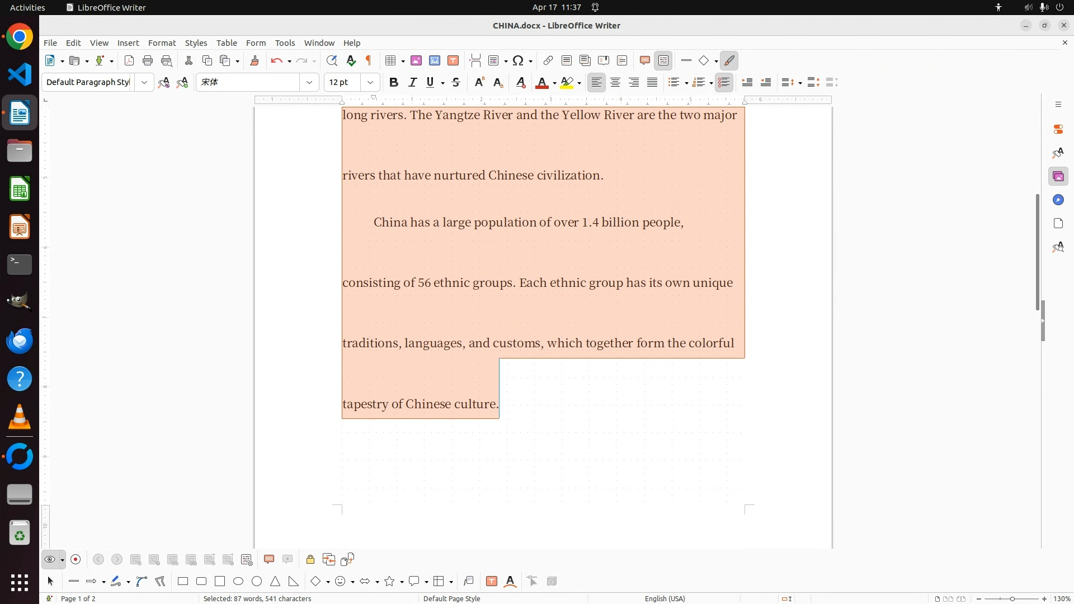The image size is (1074, 604).
Task: Open the Tools menu
Action: [x=285, y=43]
